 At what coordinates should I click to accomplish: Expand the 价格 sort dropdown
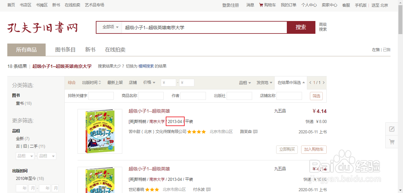coord(149,82)
